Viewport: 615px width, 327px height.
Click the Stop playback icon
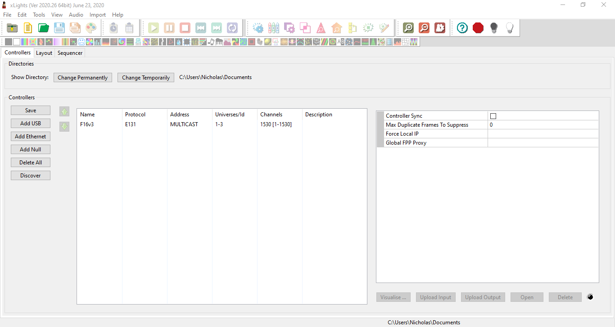(185, 27)
